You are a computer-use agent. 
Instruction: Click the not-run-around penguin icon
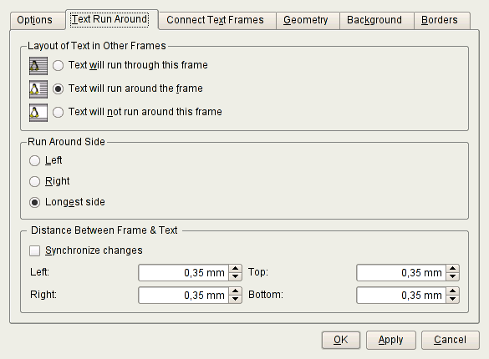tap(38, 113)
